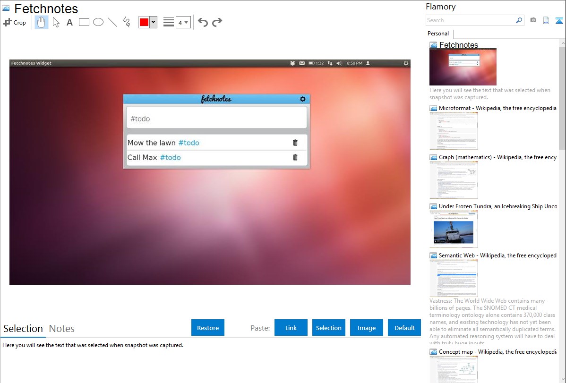The image size is (566, 383).
Task: Click the user account icon in Ubuntu panel
Action: (368, 63)
